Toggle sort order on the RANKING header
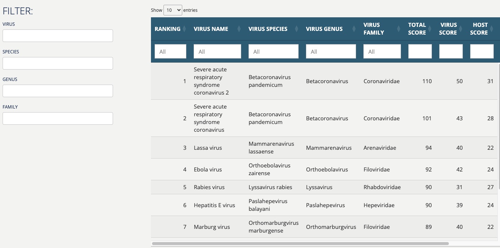The height and width of the screenshot is (248, 500). pos(168,29)
